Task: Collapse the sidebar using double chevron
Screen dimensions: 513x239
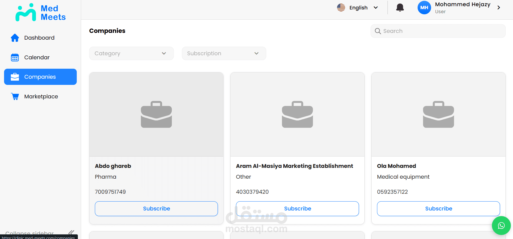Action: pyautogui.click(x=71, y=232)
